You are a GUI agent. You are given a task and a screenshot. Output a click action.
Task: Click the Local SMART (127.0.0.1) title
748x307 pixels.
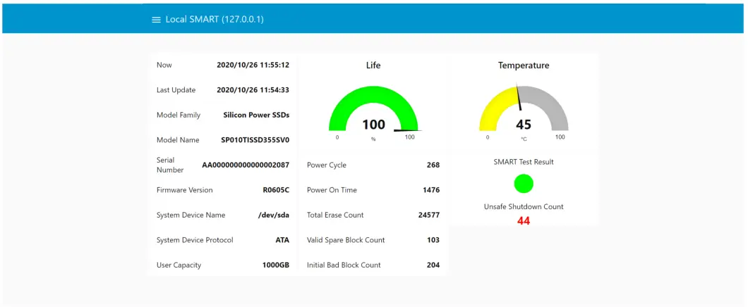[215, 20]
